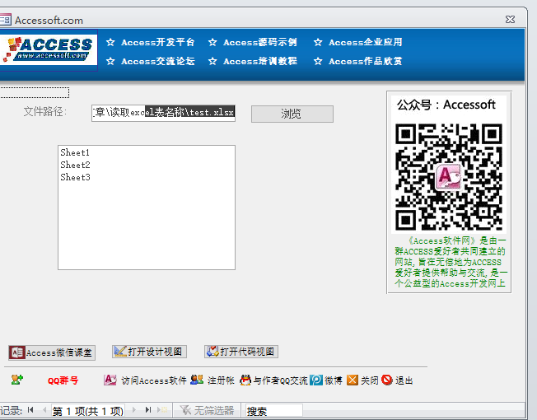The image size is (537, 420).
Task: Click the 注册帐 link text
Action: (221, 380)
